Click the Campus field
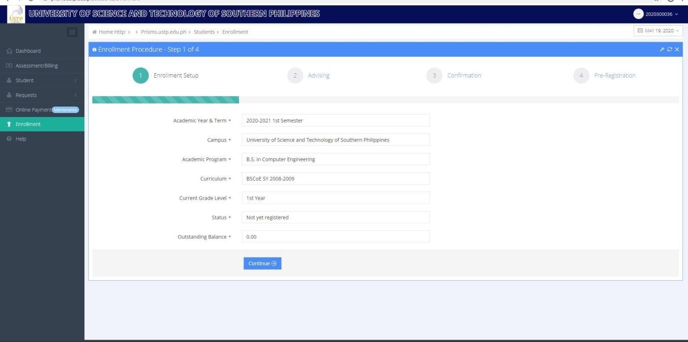 click(336, 140)
